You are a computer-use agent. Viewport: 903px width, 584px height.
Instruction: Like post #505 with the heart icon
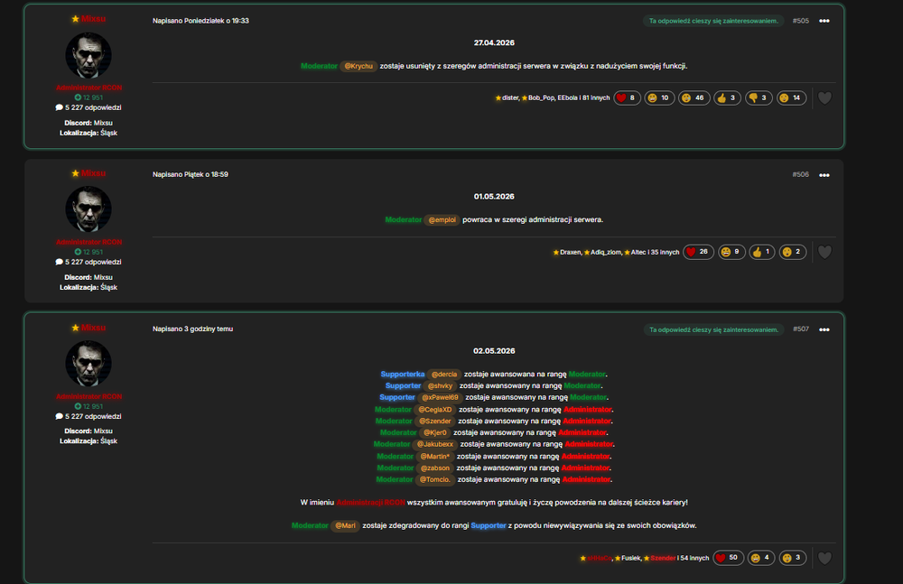824,97
